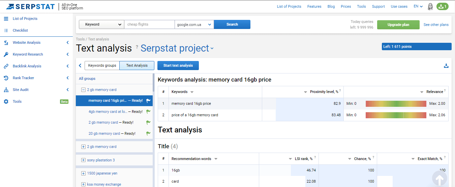Viewport: 455px width, 187px height.
Task: Click flag icon for memory card 16gb price
Action: point(148,100)
